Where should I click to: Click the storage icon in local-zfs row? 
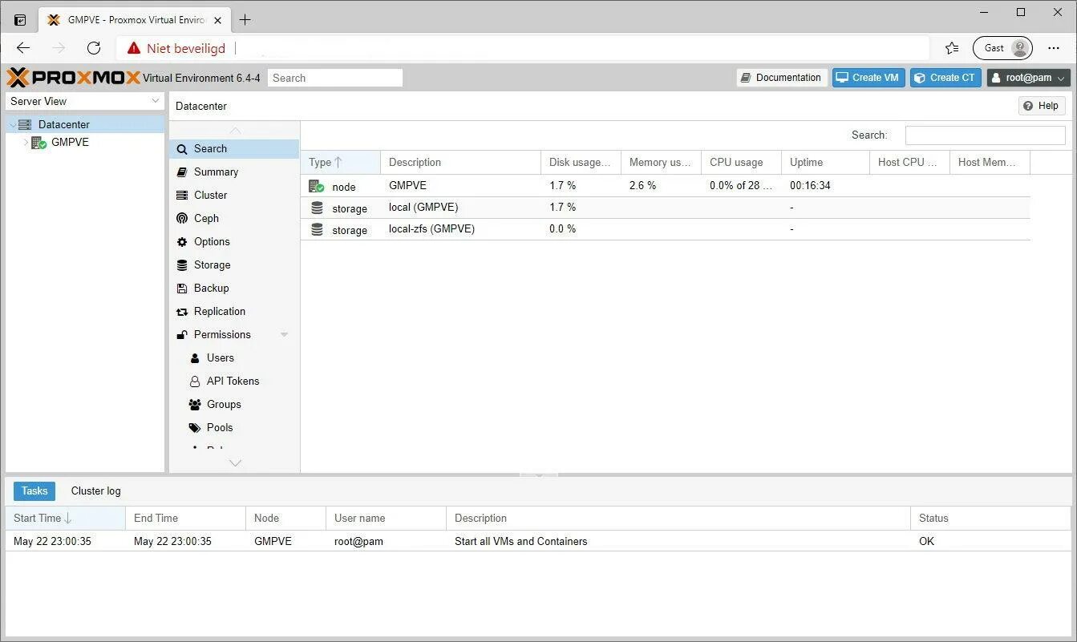(317, 229)
